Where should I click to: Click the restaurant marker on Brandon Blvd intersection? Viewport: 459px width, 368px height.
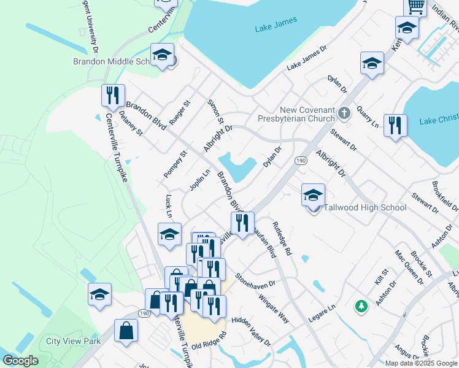coord(242,226)
